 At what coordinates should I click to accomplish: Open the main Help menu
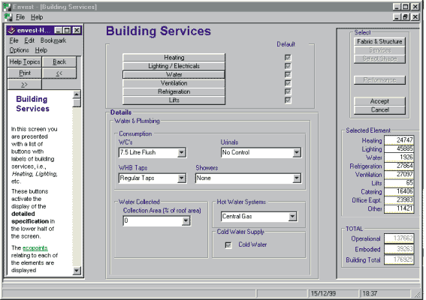click(x=37, y=17)
